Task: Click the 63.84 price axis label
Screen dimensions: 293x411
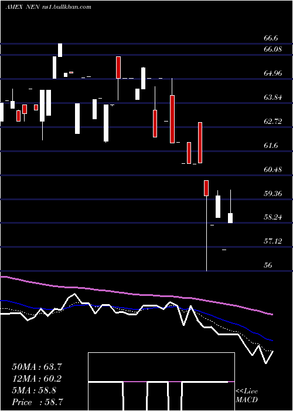Action: click(x=273, y=97)
